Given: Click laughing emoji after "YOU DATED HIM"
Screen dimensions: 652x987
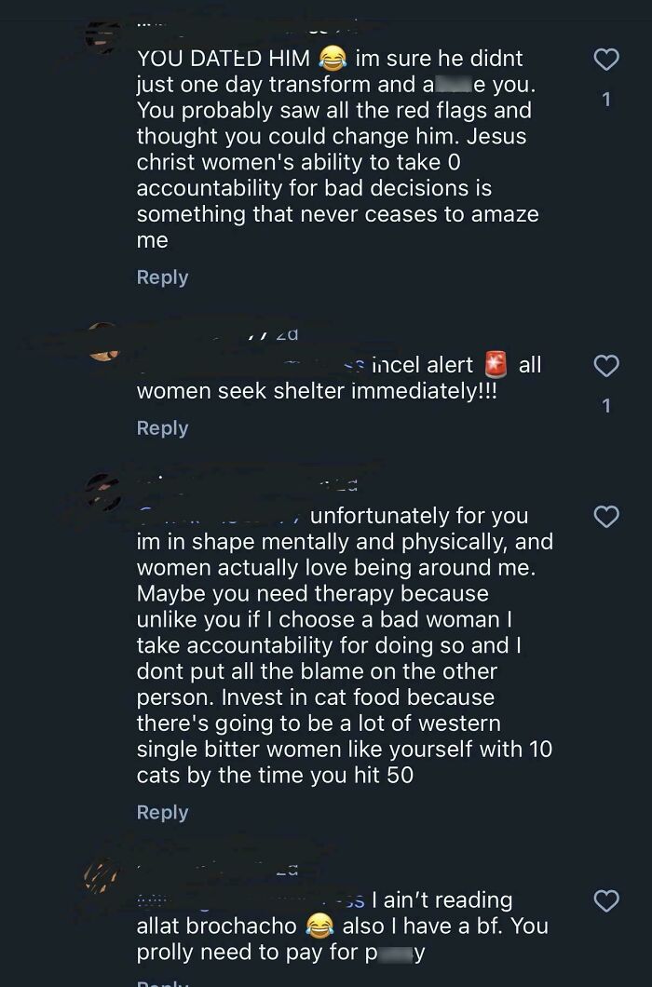Looking at the screenshot, I should tap(332, 59).
